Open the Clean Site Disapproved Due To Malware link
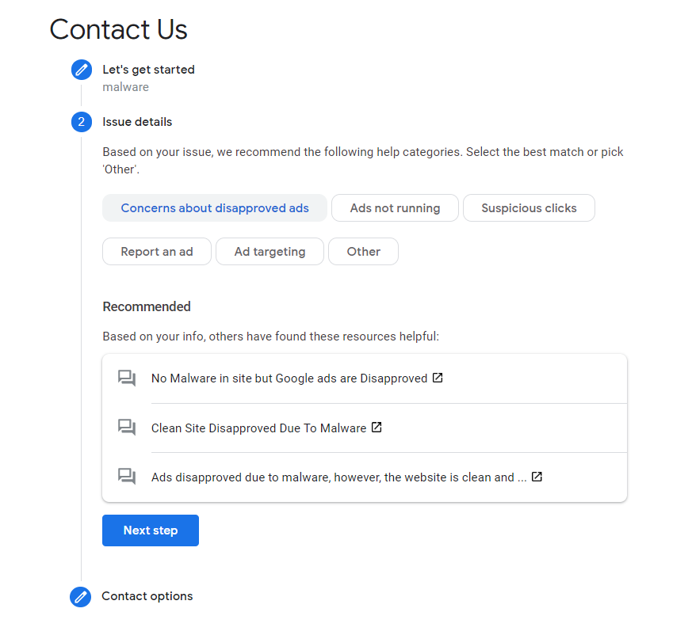The width and height of the screenshot is (692, 635). pyautogui.click(x=258, y=428)
